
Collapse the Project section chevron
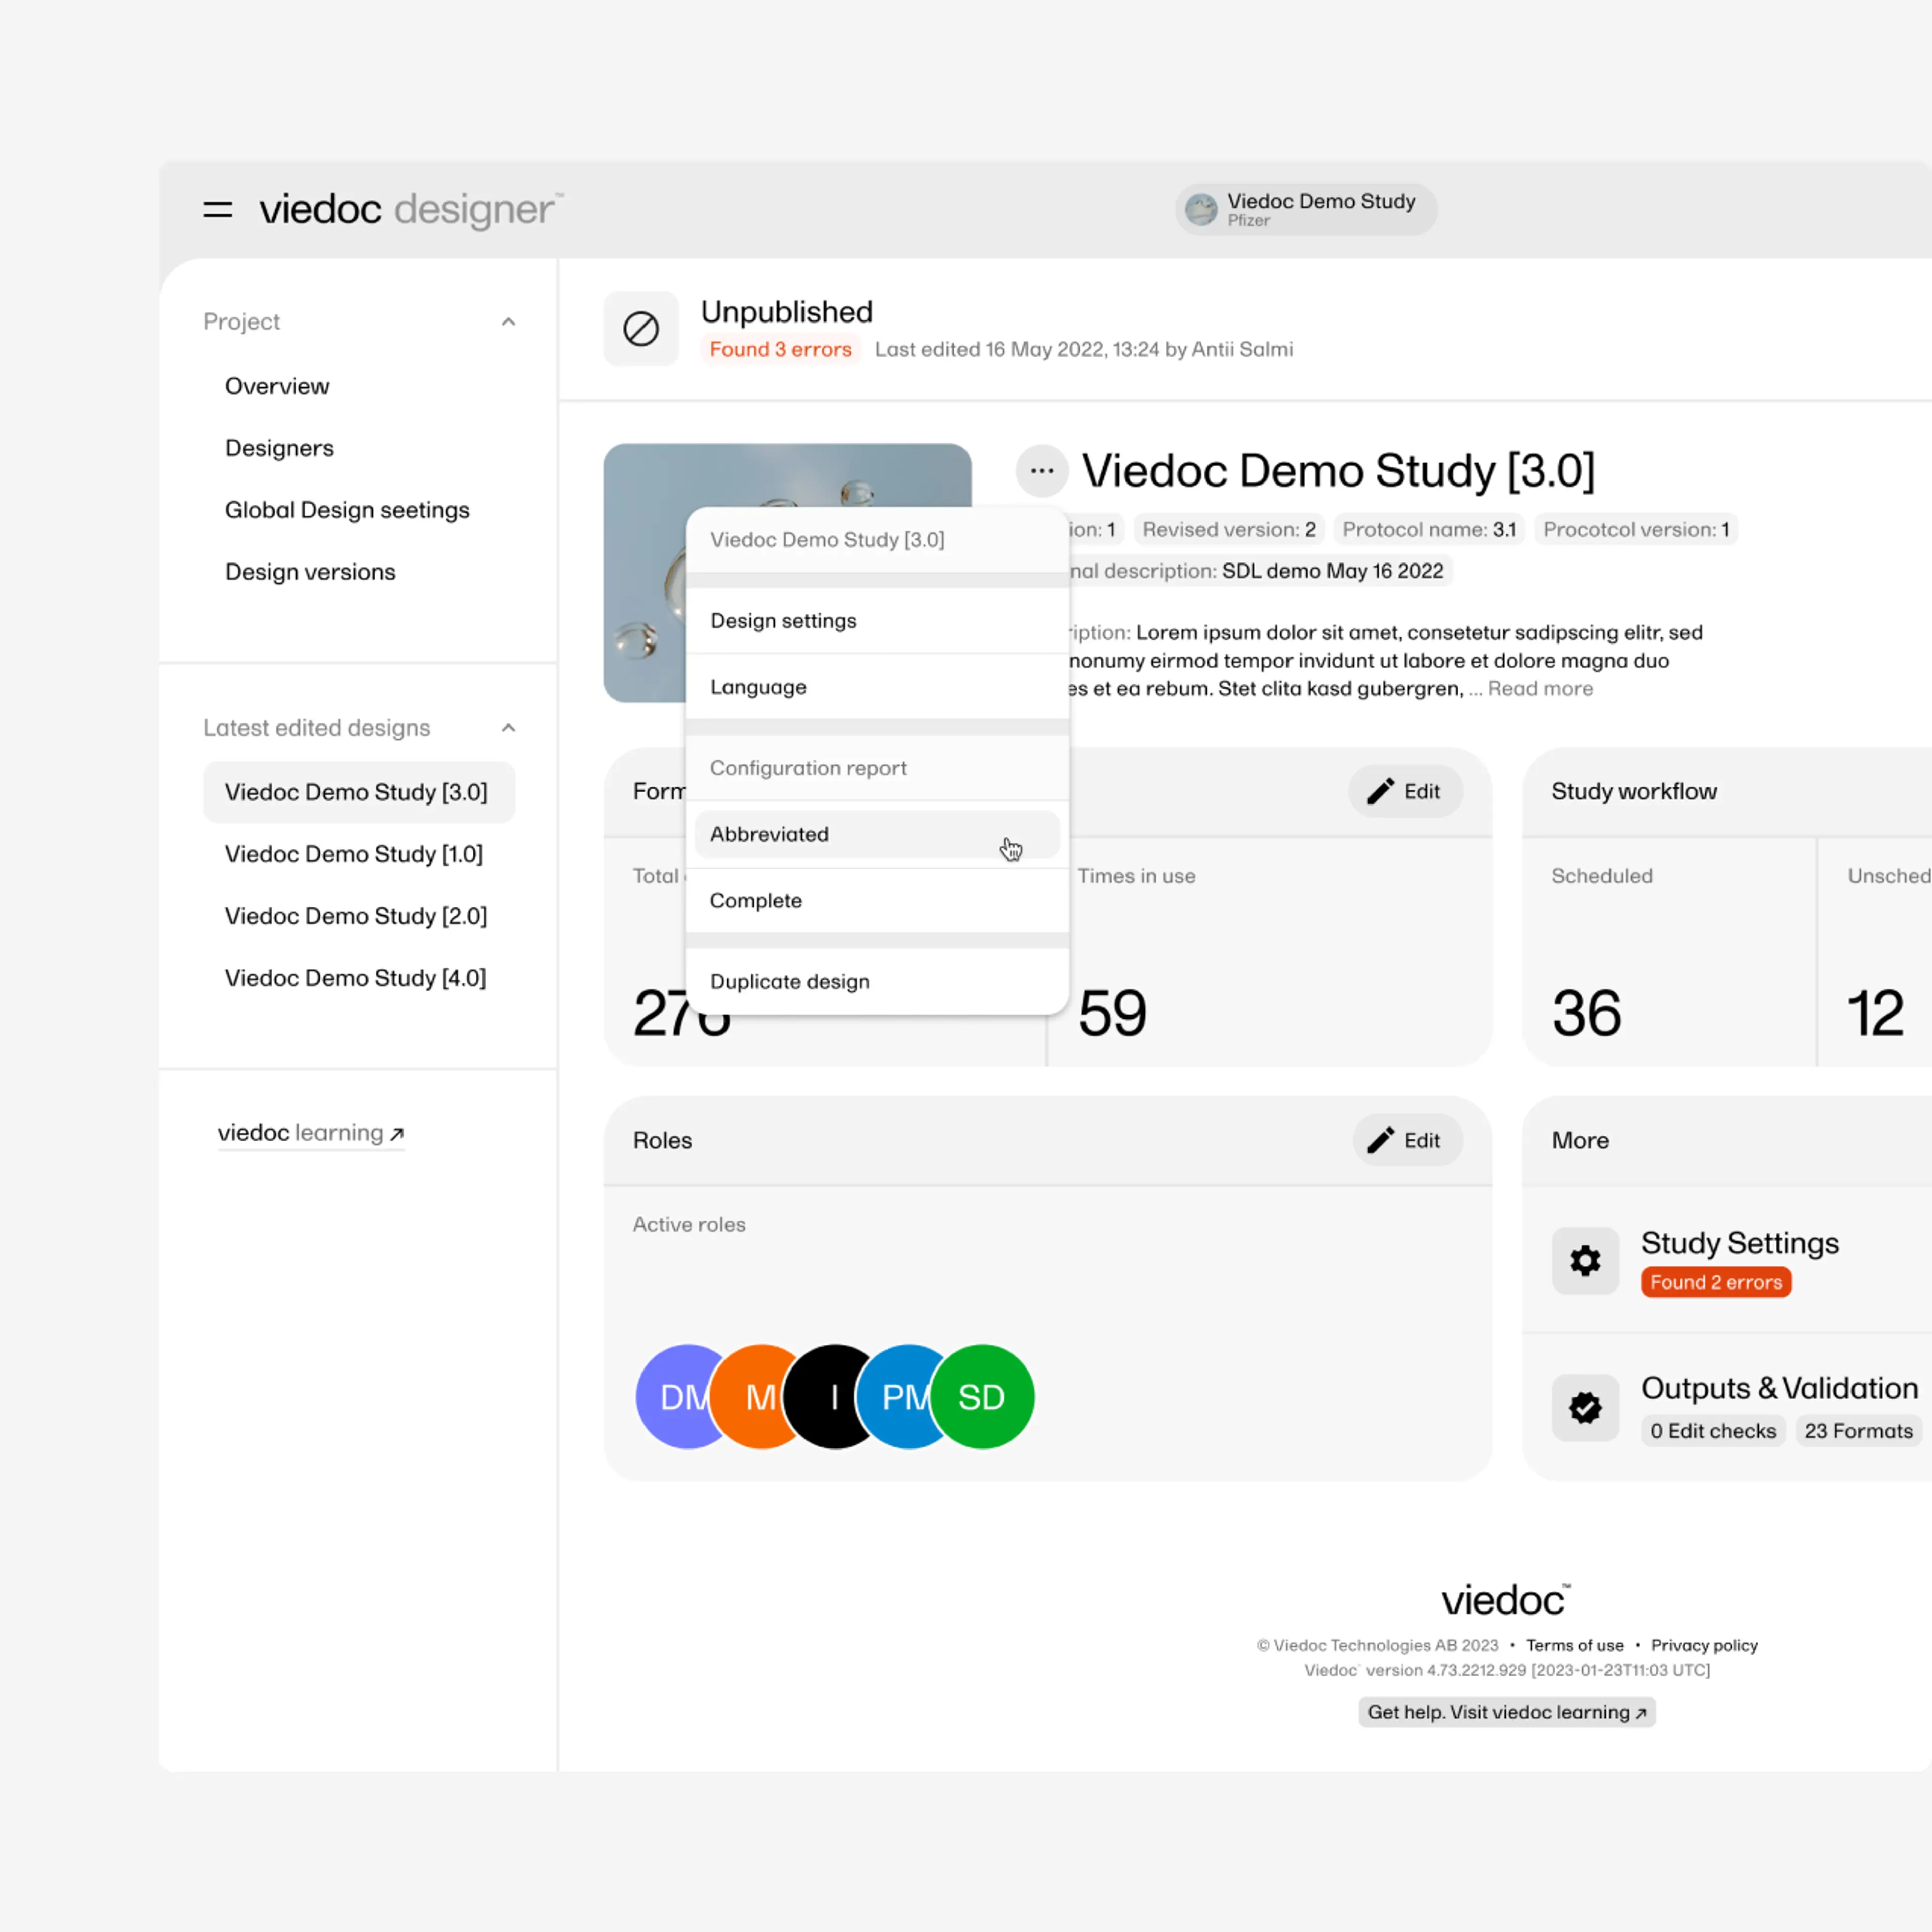[508, 322]
